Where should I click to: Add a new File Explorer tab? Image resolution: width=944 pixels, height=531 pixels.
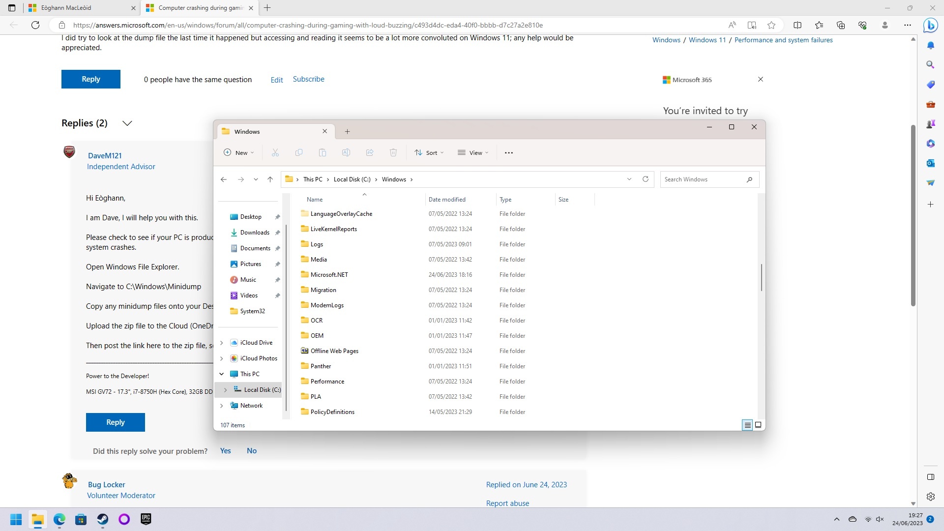coord(347,132)
